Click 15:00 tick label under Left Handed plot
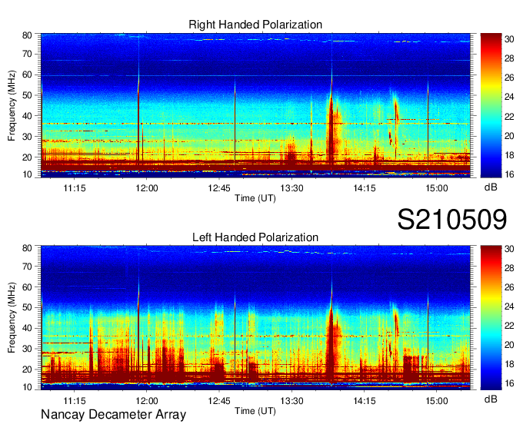The width and height of the screenshot is (523, 424). tap(437, 401)
